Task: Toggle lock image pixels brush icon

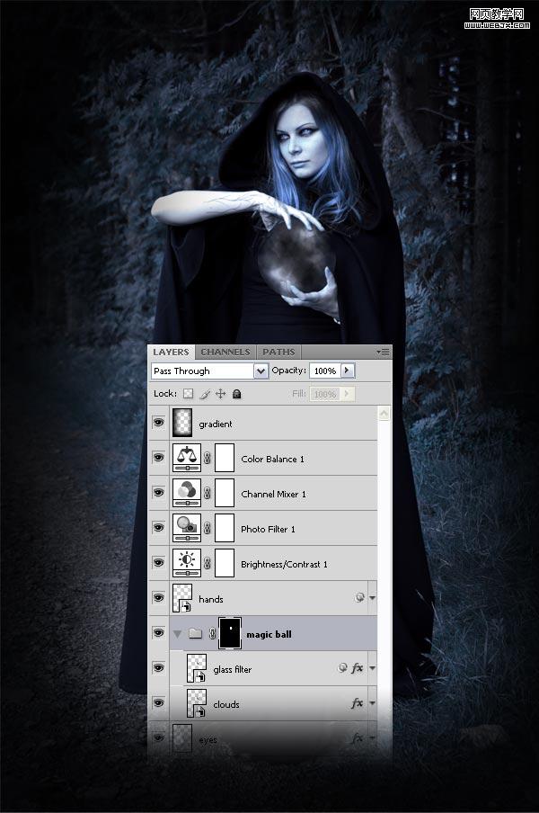Action: (x=205, y=394)
